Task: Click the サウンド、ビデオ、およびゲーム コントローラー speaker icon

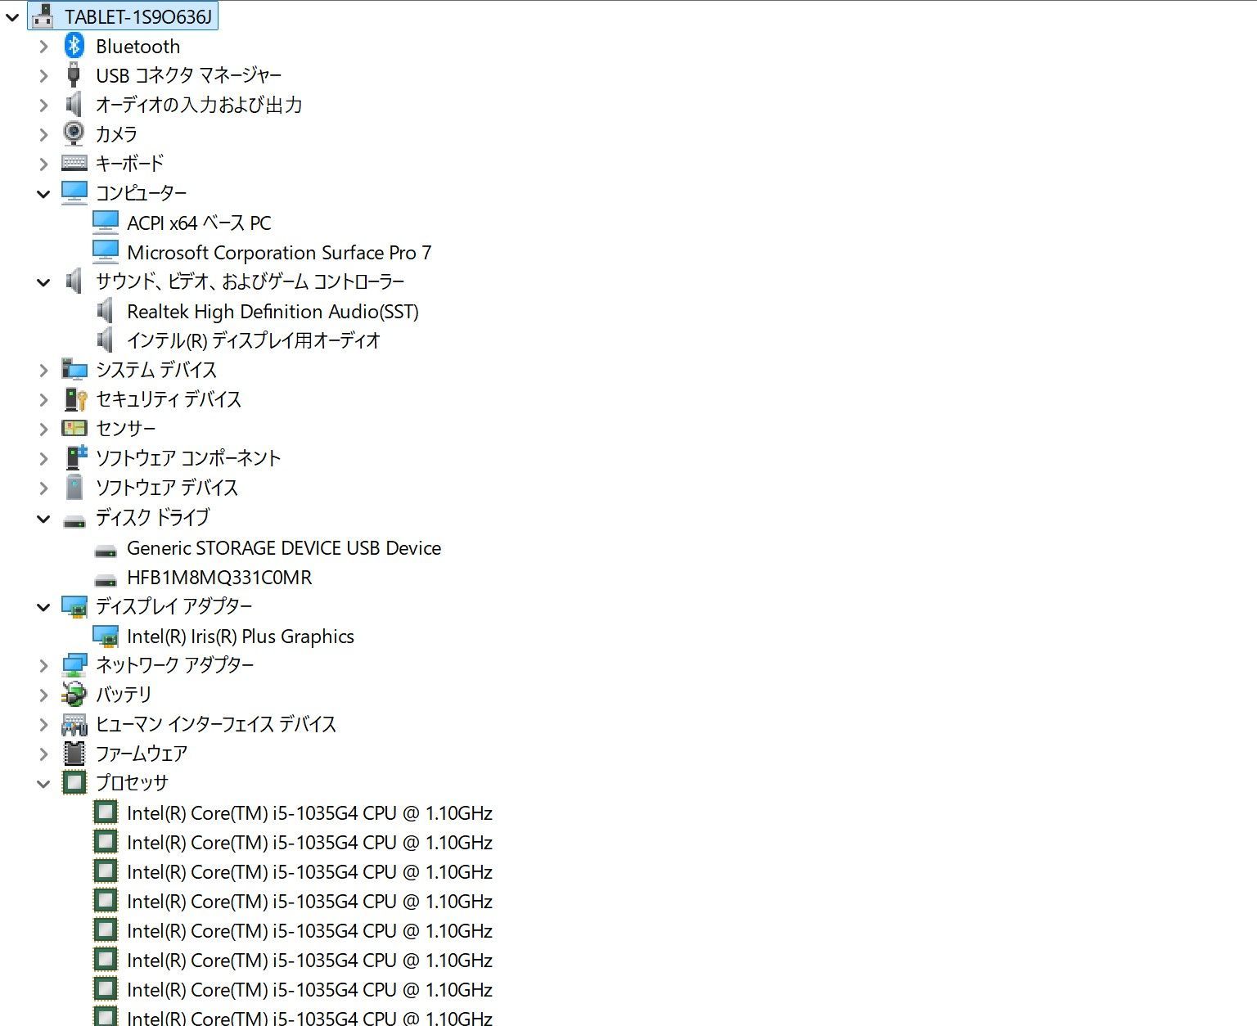Action: pyautogui.click(x=74, y=281)
